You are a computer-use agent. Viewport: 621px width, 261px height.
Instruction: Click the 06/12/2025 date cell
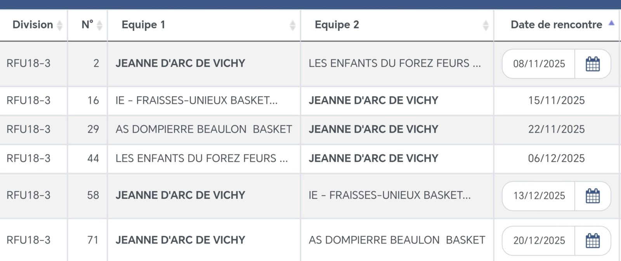(556, 158)
